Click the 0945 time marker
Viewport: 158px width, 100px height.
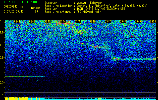click(78, 21)
